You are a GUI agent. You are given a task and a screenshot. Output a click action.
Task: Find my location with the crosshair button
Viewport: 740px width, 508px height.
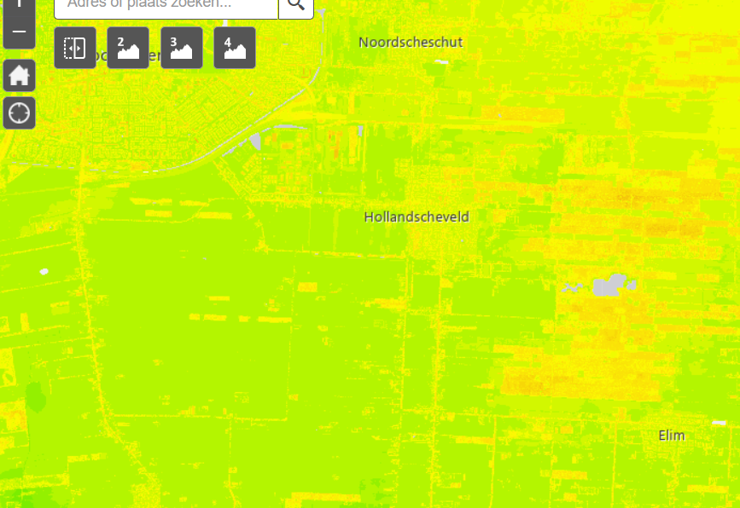[19, 113]
